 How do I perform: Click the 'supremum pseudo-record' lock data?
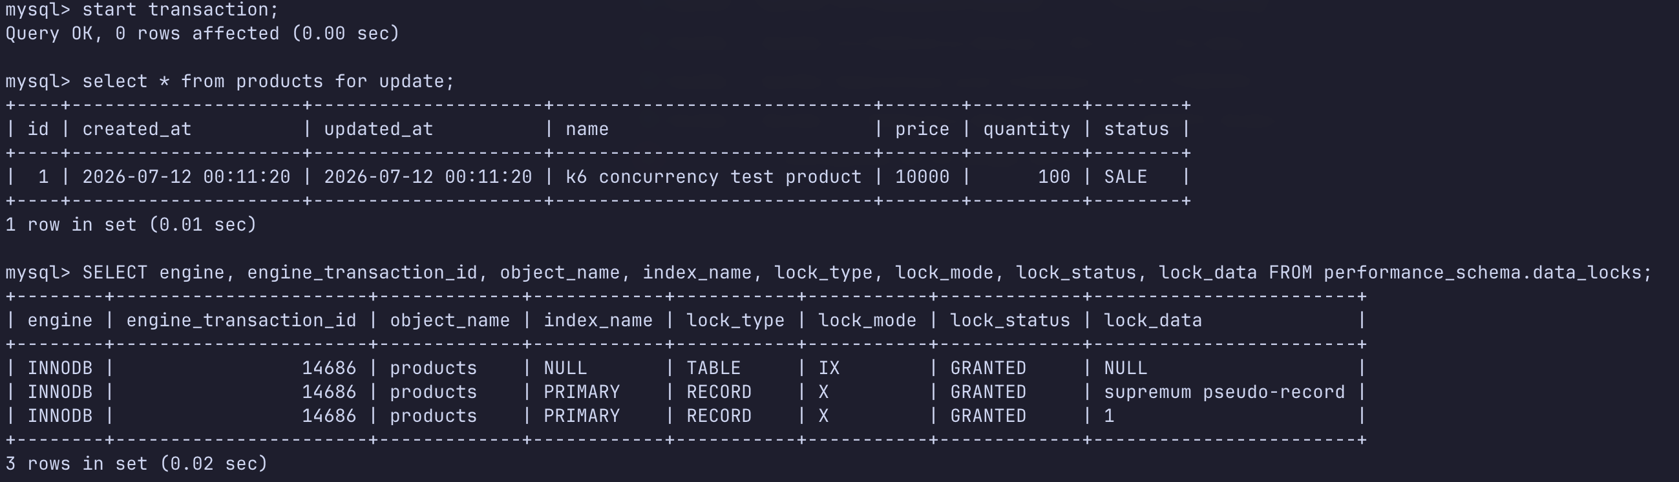[x=1224, y=392]
